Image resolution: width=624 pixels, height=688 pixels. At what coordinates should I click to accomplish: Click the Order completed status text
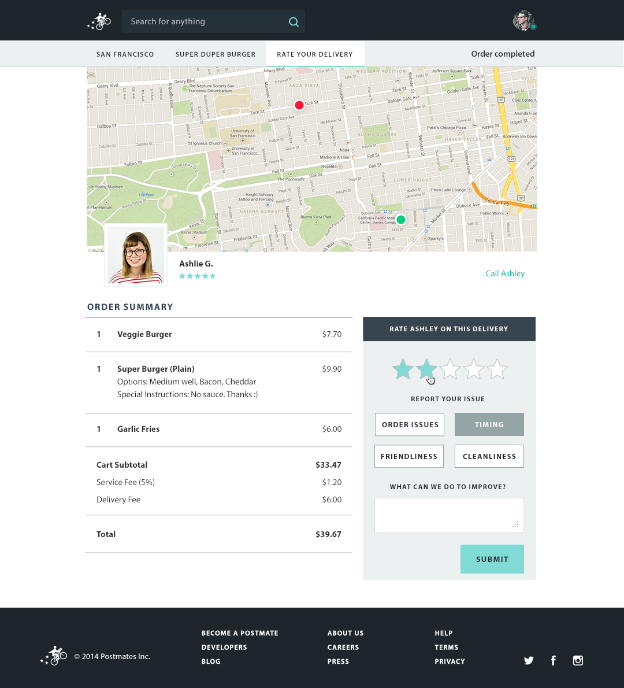503,54
